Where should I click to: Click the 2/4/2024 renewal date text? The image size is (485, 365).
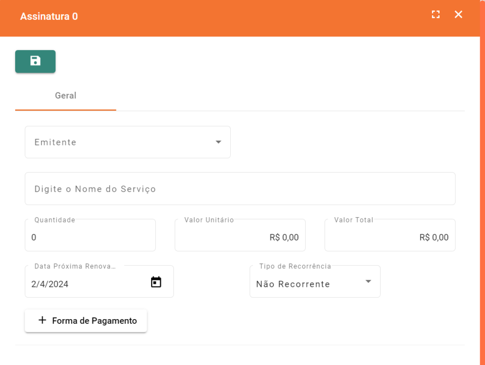point(50,284)
